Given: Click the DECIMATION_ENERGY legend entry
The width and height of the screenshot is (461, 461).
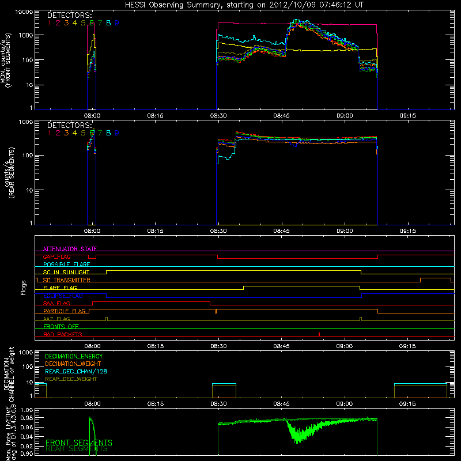Looking at the screenshot, I should [74, 356].
